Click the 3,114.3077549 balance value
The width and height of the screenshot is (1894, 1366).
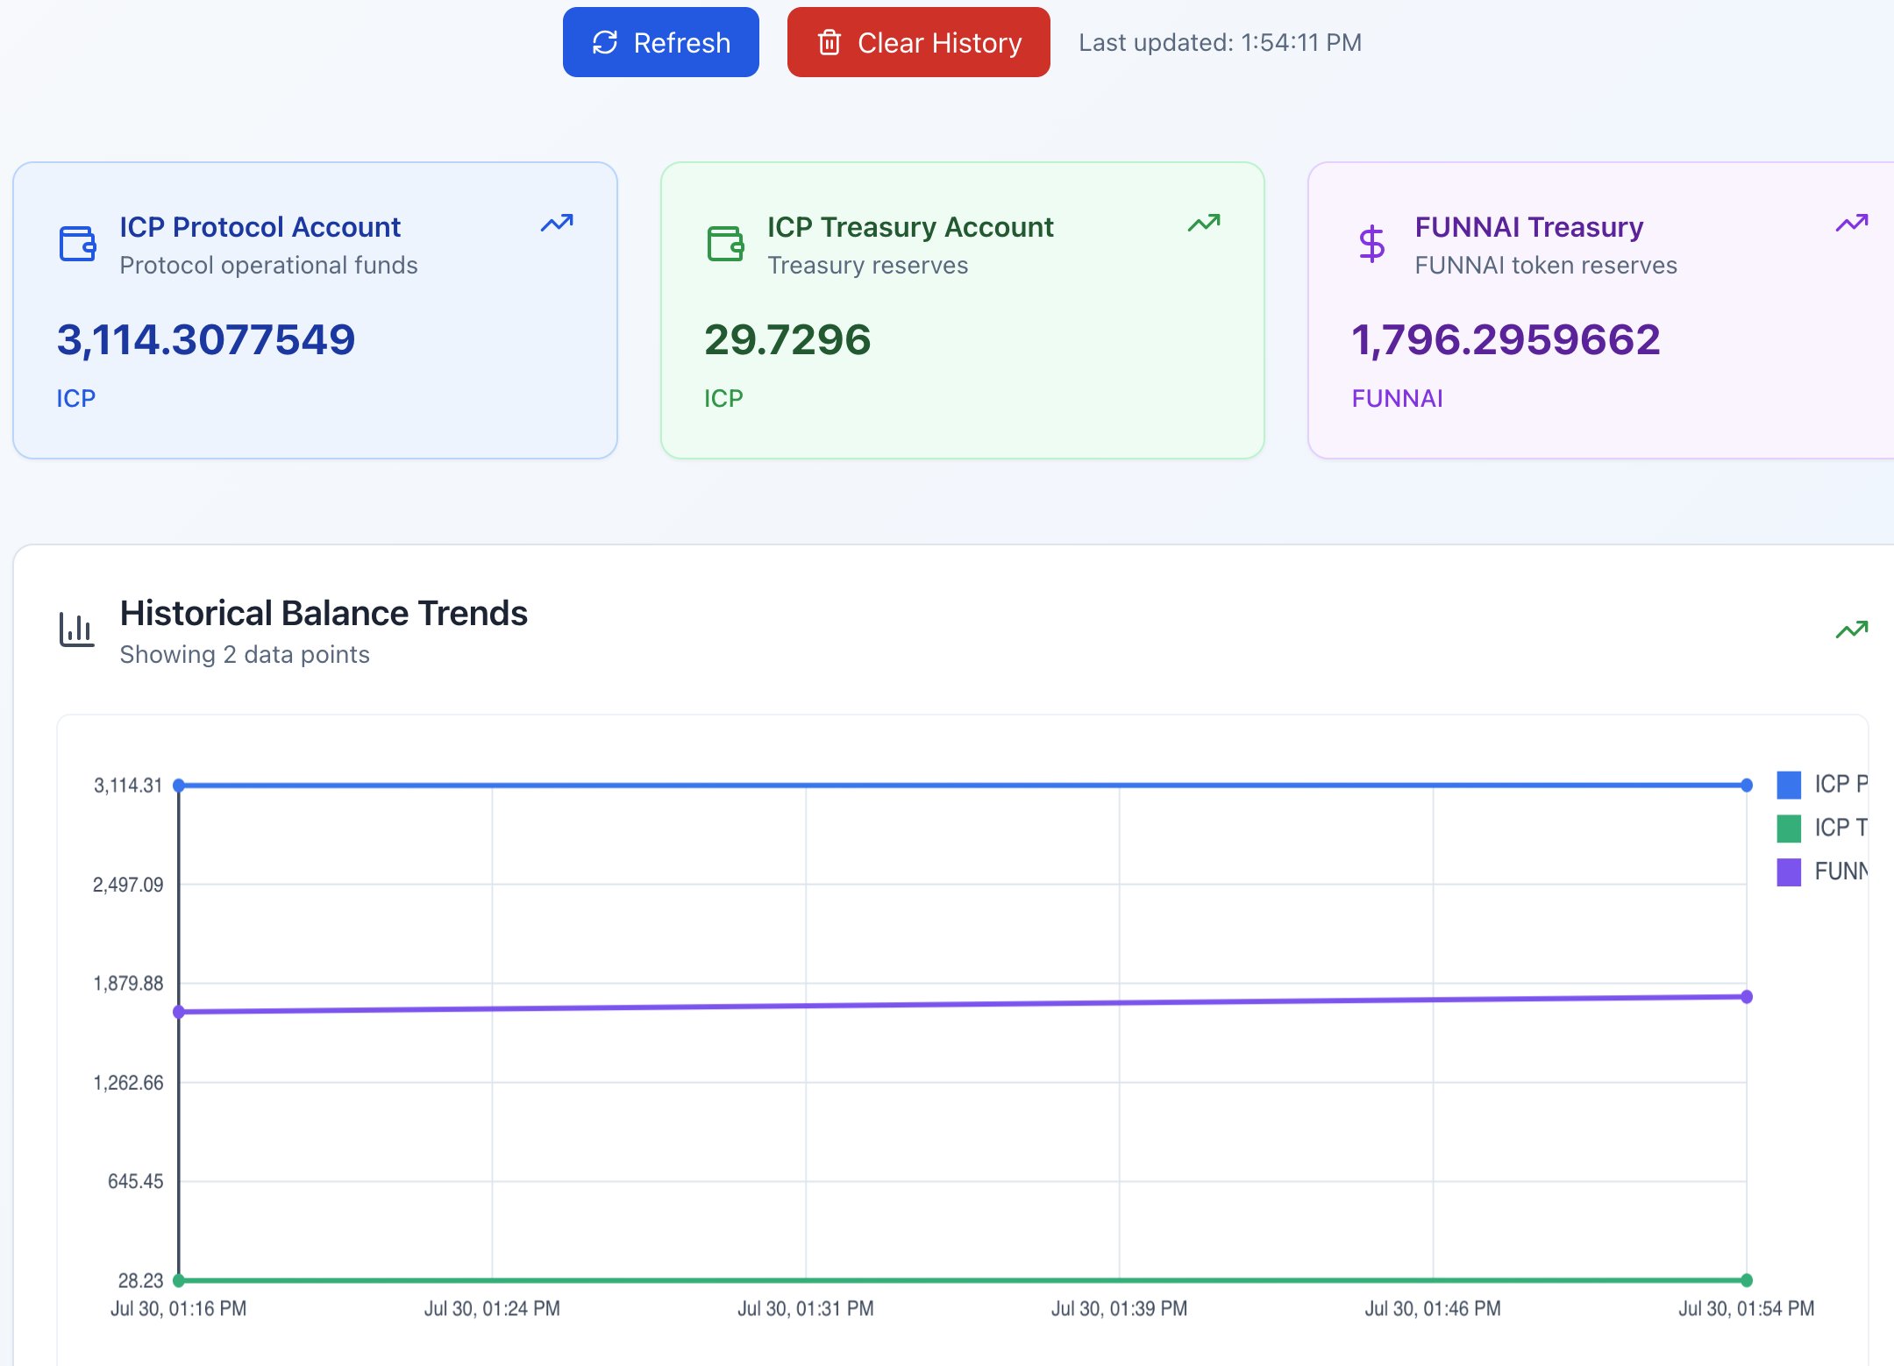coord(206,339)
